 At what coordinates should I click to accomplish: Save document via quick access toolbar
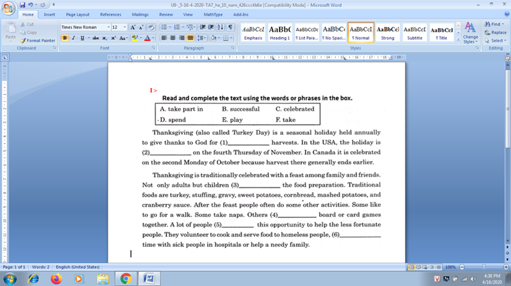[x=22, y=5]
